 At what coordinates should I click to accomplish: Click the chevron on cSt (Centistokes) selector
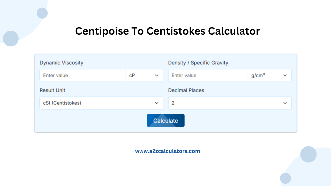click(x=156, y=103)
